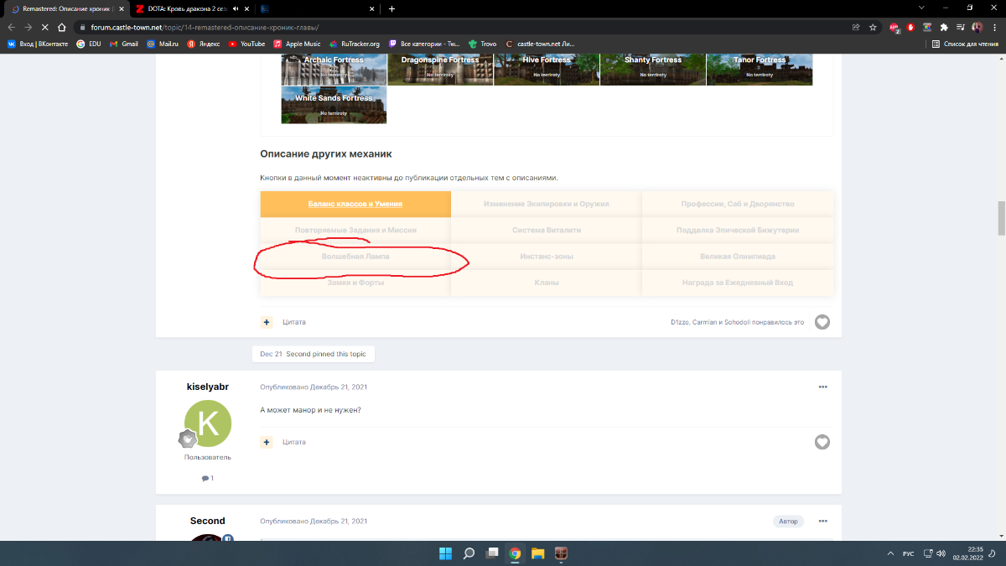Switch to the DOTA: Кровь дракона tab

coord(184,8)
